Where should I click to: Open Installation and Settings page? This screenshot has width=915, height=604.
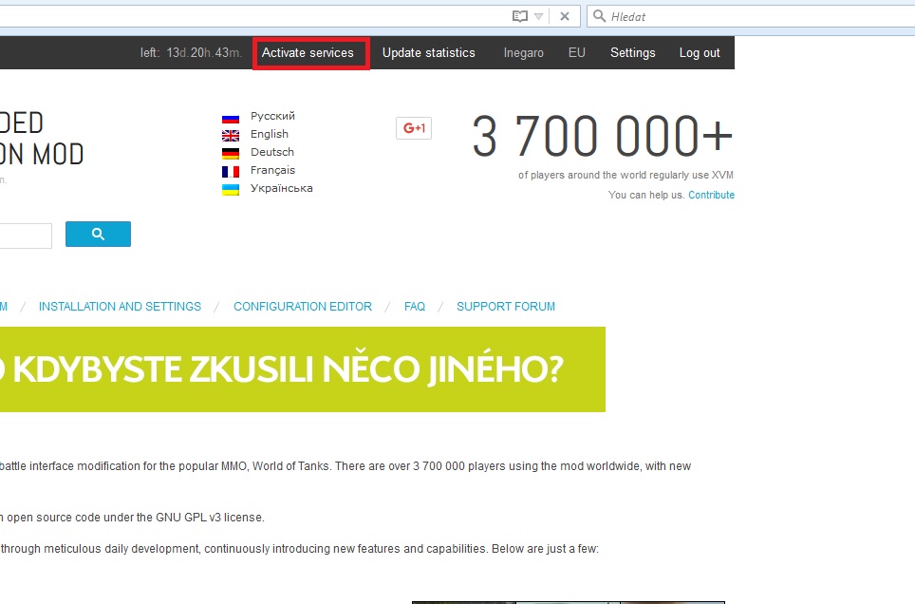coord(120,306)
